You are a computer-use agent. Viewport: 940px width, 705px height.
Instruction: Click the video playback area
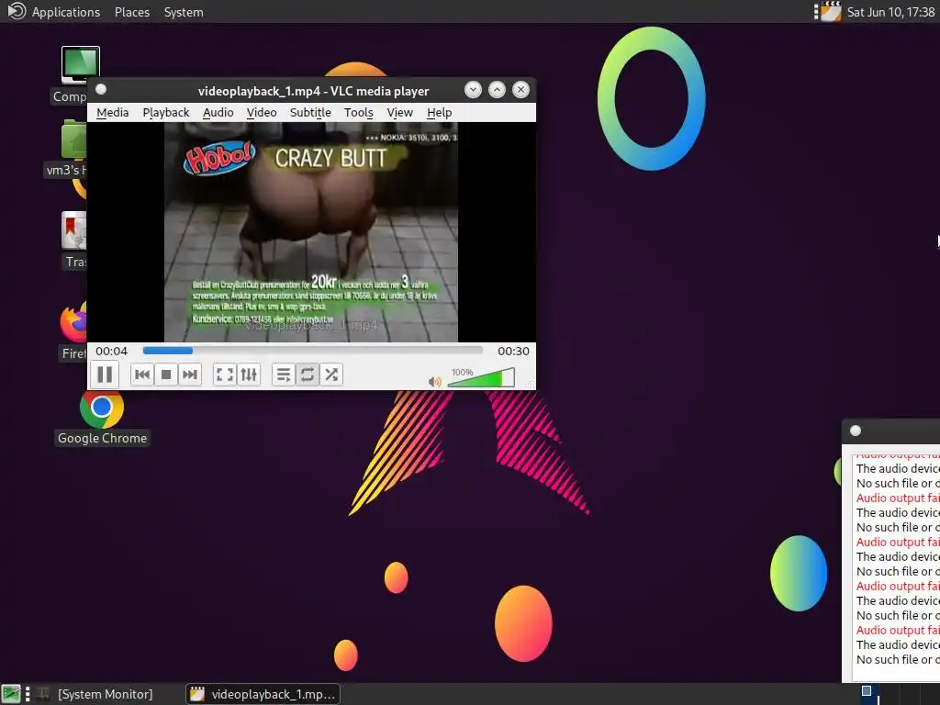click(x=311, y=232)
